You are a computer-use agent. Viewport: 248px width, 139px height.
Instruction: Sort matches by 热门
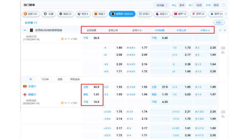[x=191, y=5]
